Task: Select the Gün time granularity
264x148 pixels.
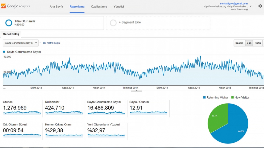Action: (249, 43)
